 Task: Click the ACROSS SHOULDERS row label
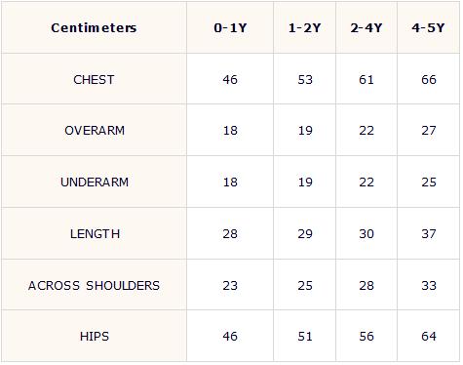pos(94,286)
